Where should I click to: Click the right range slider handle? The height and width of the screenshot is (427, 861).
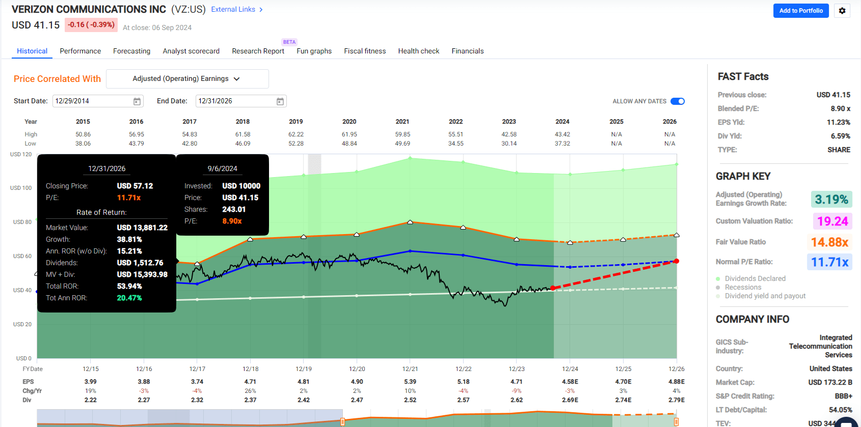676,421
